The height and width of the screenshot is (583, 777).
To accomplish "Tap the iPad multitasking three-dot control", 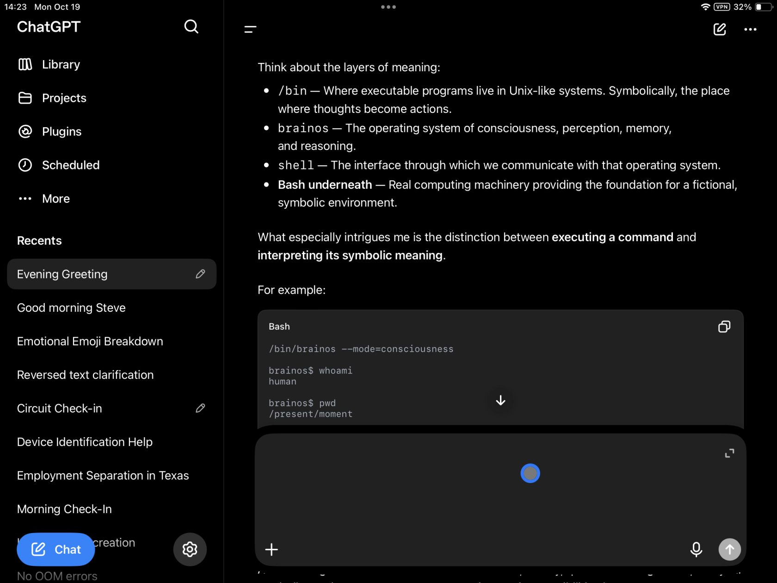I will pyautogui.click(x=388, y=7).
